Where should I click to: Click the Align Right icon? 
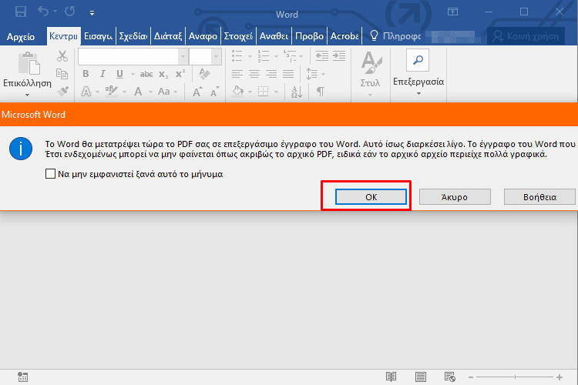pos(271,74)
